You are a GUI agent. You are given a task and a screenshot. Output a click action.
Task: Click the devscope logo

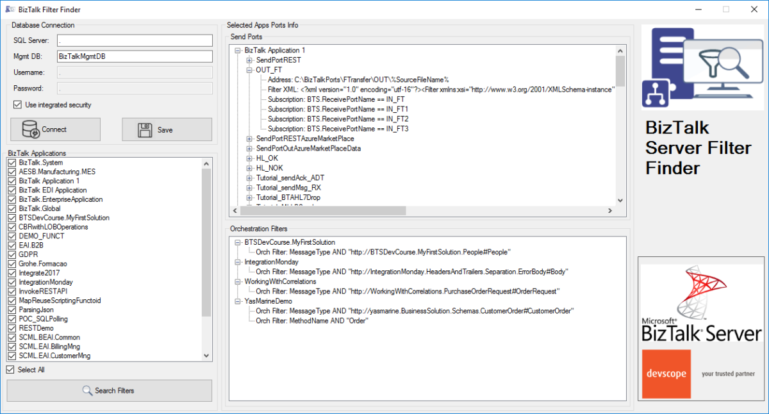666,374
